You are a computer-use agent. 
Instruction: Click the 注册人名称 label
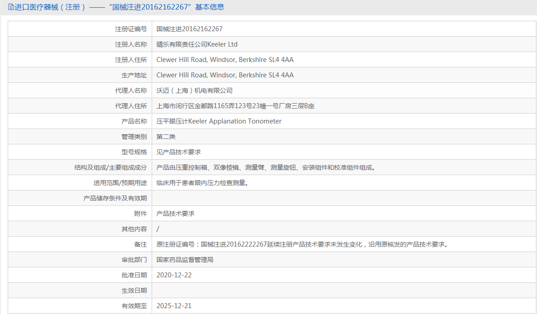131,44
